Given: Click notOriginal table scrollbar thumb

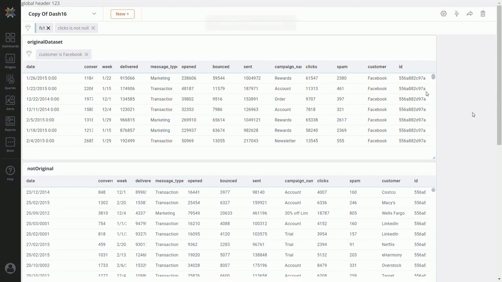Looking at the screenshot, I should tap(433, 190).
